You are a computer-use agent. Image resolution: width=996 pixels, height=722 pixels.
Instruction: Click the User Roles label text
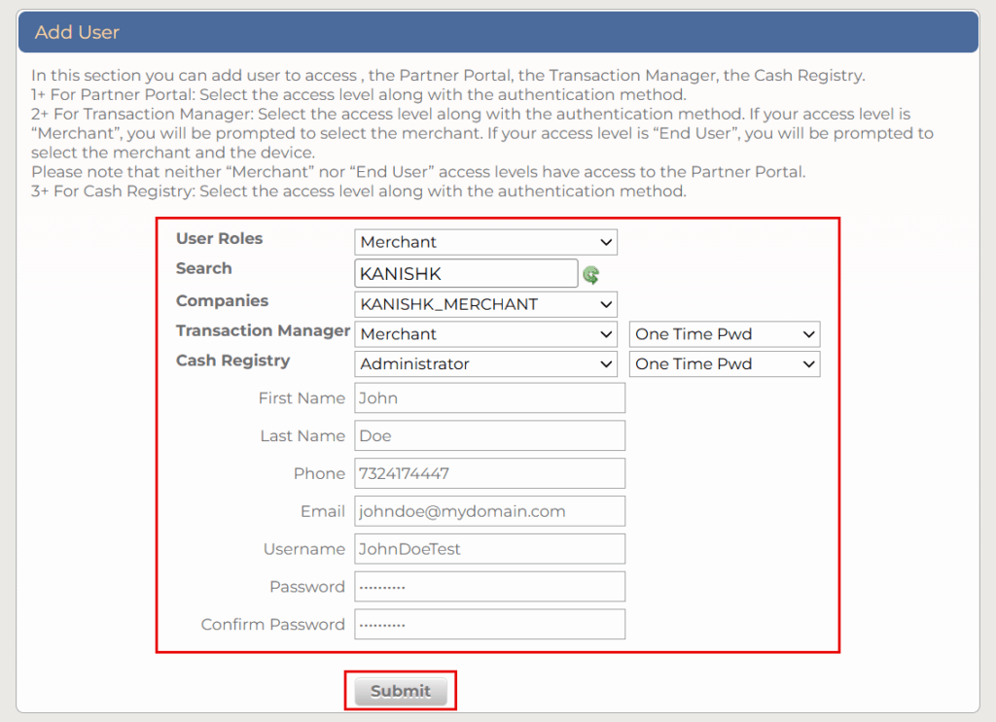tap(219, 239)
